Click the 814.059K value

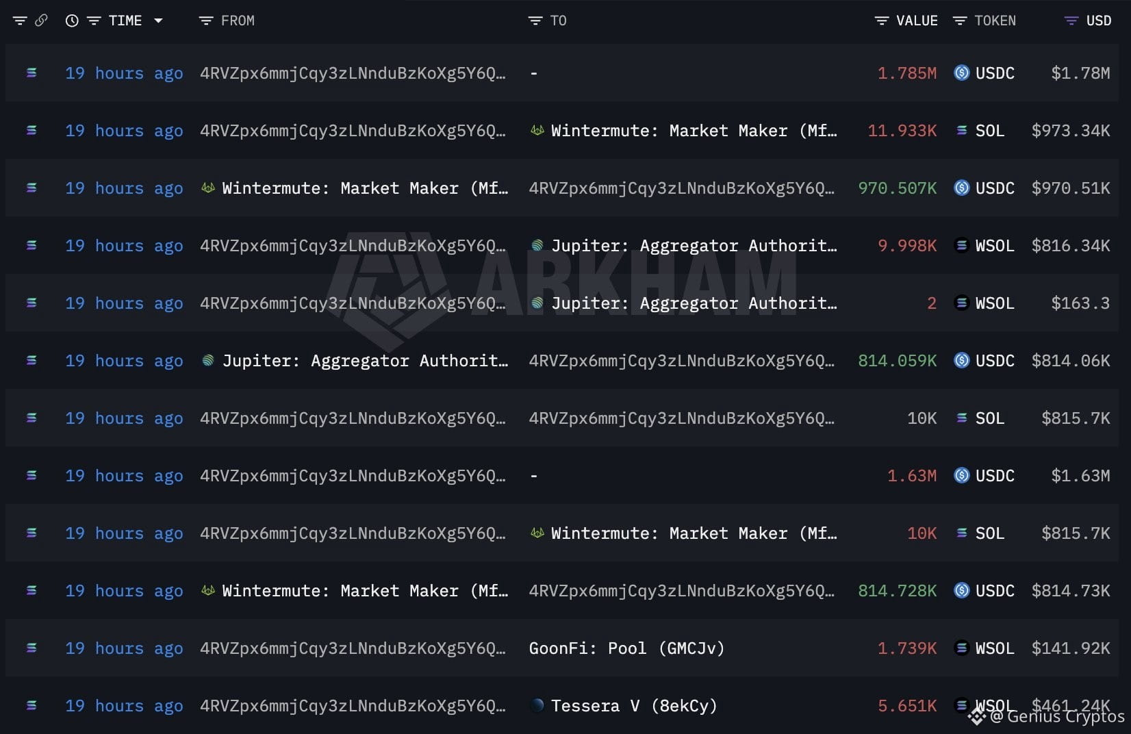click(898, 361)
